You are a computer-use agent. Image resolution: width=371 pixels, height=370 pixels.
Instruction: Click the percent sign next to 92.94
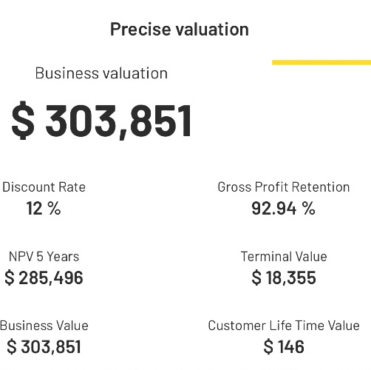[309, 209]
